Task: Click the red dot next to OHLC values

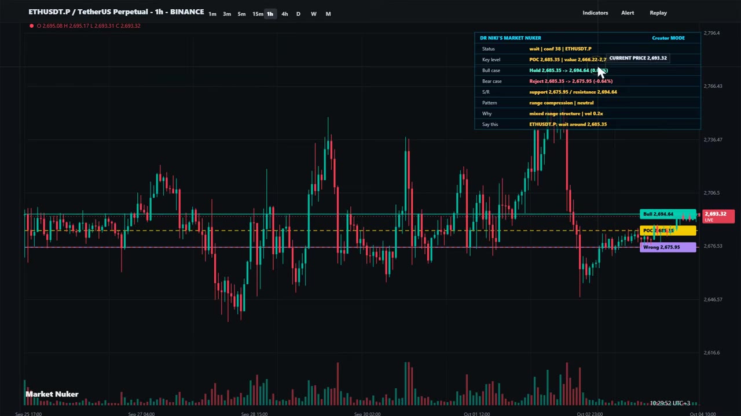Action: pos(31,25)
